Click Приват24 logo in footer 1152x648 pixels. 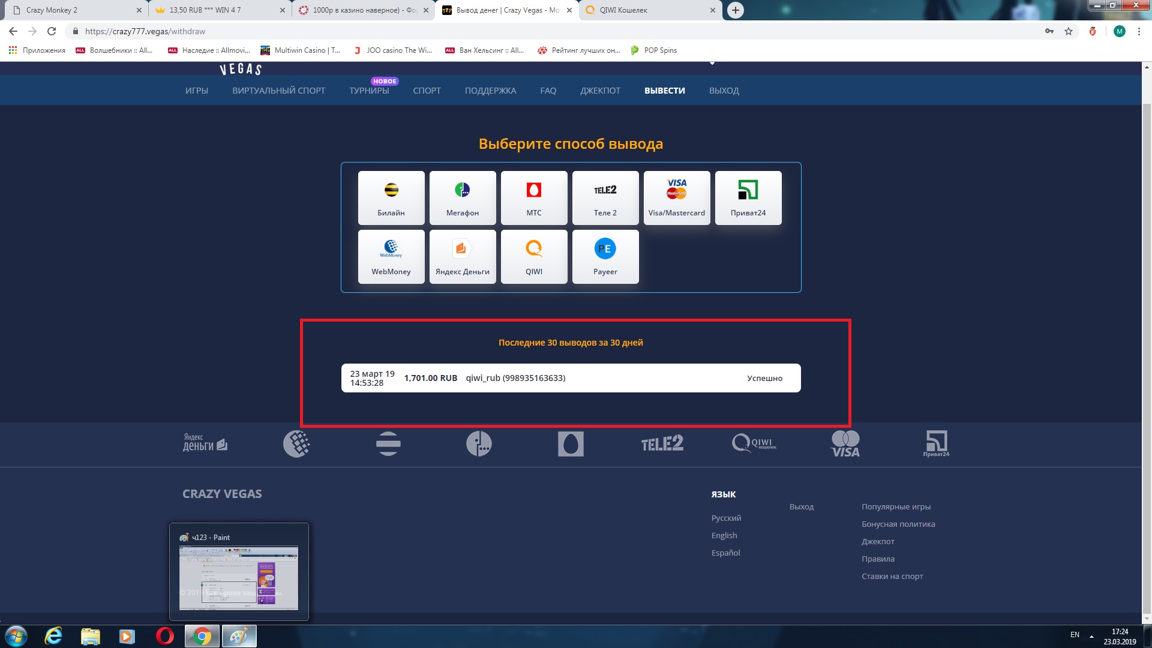[x=936, y=444]
